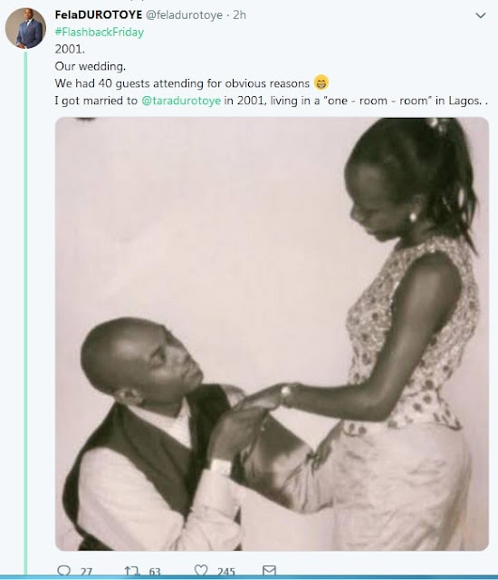Image resolution: width=498 pixels, height=580 pixels.
Task: Follow the #FlashbackFriday hashtag
Action: [x=100, y=33]
